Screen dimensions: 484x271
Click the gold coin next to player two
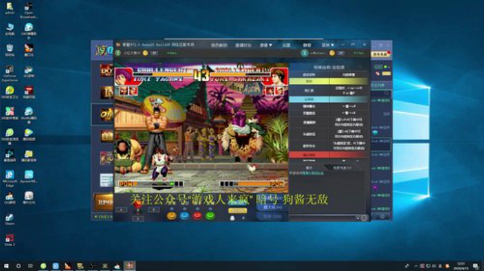tap(332, 53)
